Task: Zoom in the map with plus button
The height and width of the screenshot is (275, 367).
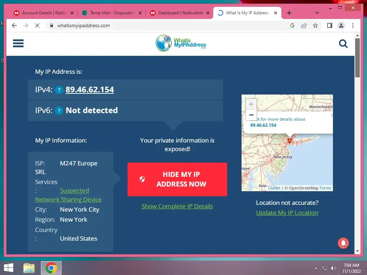Action: point(251,104)
